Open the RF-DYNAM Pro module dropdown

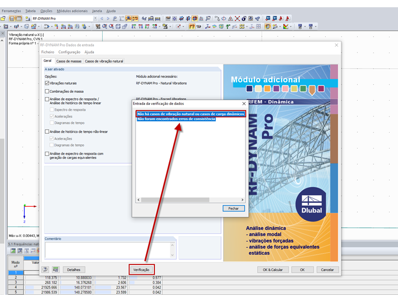(95, 18)
